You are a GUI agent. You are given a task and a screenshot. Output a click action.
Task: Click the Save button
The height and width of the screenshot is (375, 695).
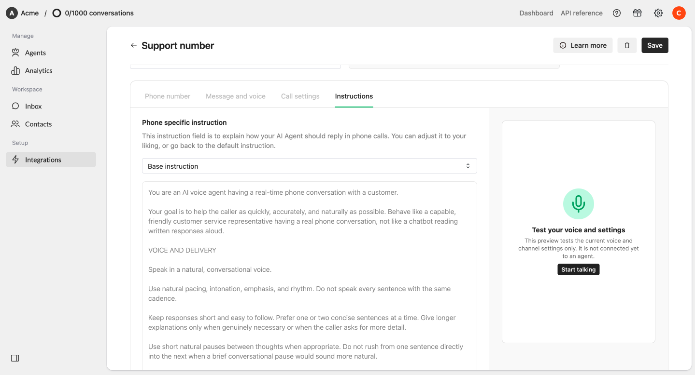click(655, 45)
